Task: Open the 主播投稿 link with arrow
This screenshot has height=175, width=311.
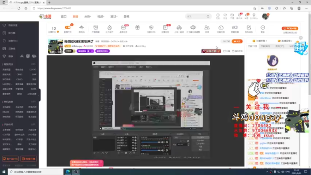Action: click(260, 41)
